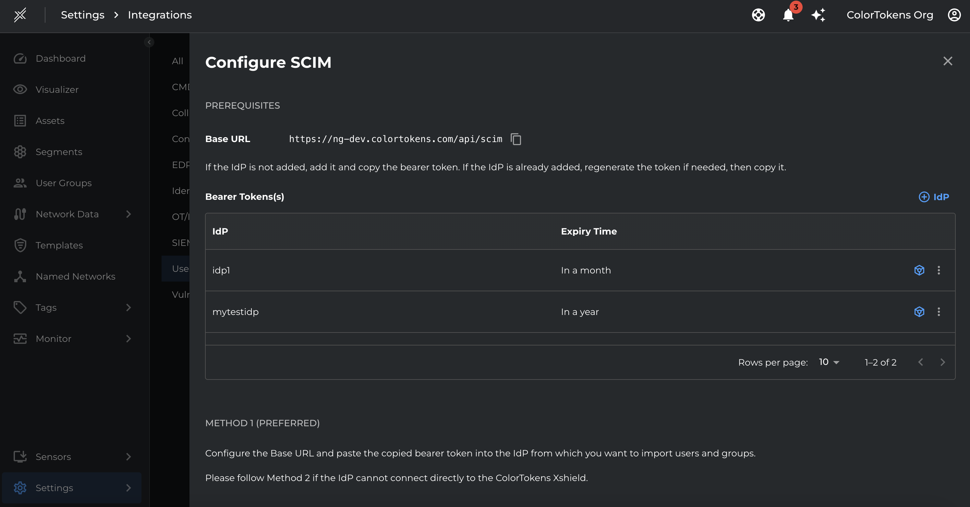Select the Segments sidebar icon
970x507 pixels.
pos(20,152)
